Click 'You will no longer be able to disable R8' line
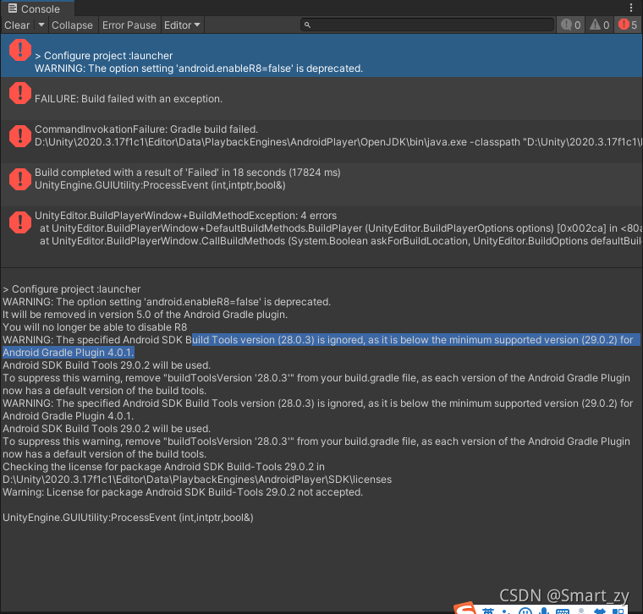 [x=95, y=327]
